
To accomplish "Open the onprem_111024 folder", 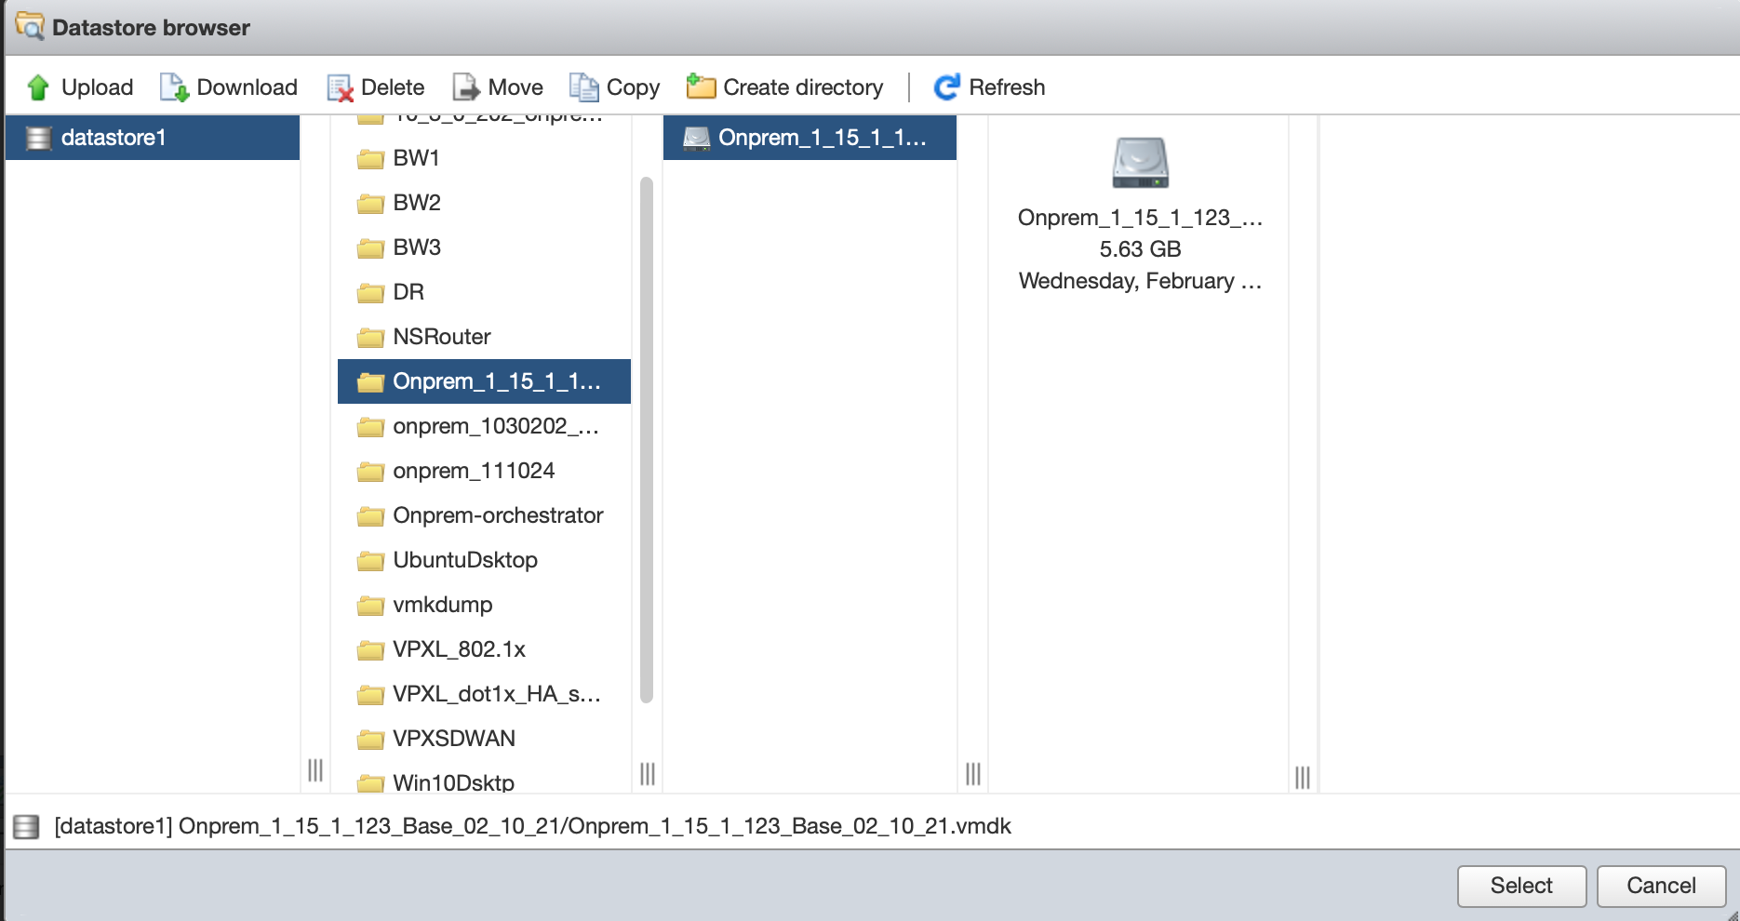I will pyautogui.click(x=484, y=471).
